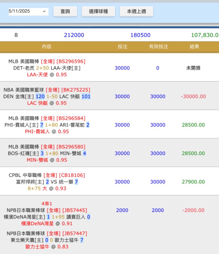Image resolution: width=219 pixels, height=254 pixels.
Task: Click the valid bet 30000 in the PHI-費城人 row
Action: pos(158,125)
